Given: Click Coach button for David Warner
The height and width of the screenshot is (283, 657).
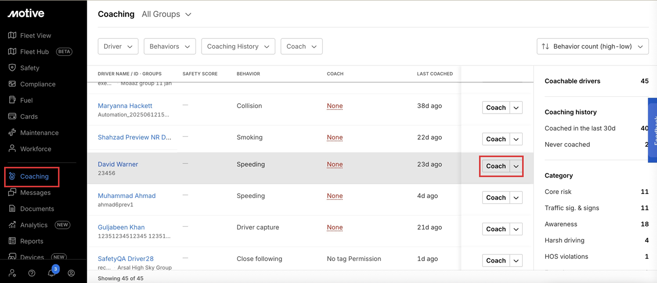Looking at the screenshot, I should coord(495,166).
